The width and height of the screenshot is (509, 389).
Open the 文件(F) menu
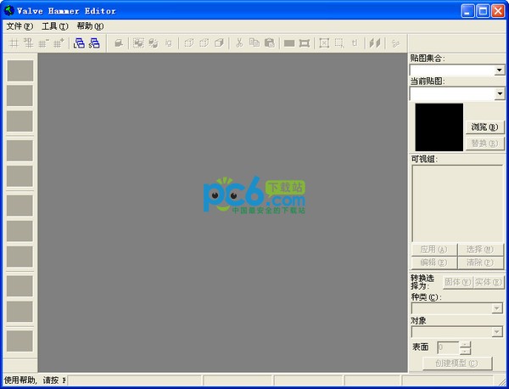pos(20,26)
